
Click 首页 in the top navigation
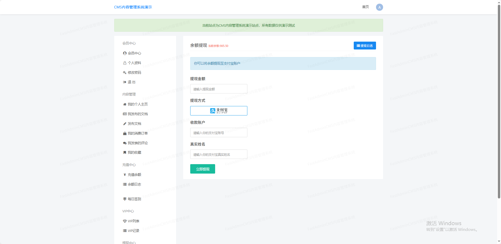(x=365, y=7)
